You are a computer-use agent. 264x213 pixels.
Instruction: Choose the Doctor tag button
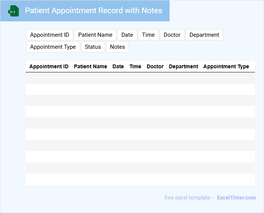point(172,35)
